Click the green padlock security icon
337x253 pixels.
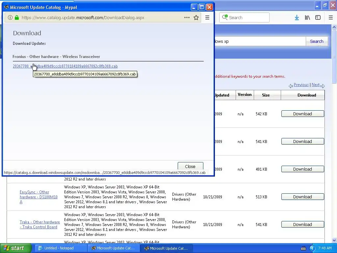[17, 18]
